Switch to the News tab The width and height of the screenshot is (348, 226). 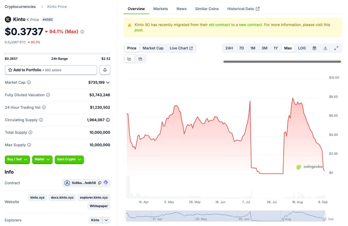(181, 9)
